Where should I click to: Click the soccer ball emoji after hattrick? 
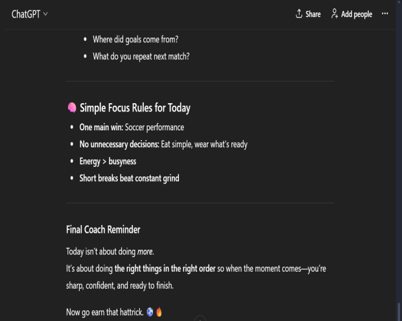[149, 312]
